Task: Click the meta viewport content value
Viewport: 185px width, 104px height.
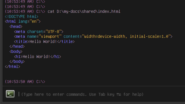Action: pos(126,37)
